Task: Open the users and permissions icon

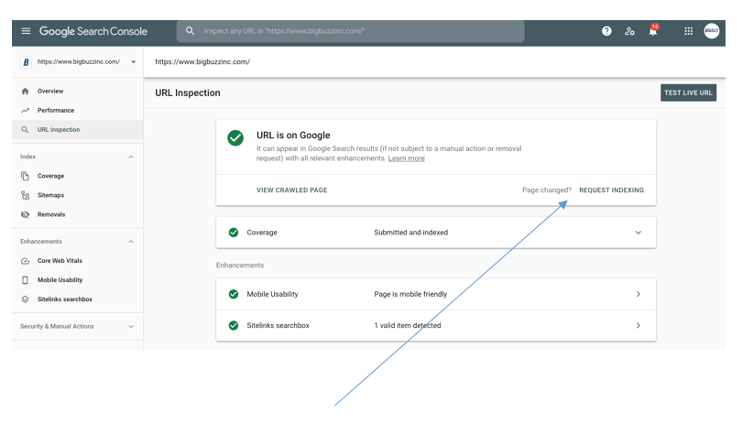Action: [x=629, y=31]
